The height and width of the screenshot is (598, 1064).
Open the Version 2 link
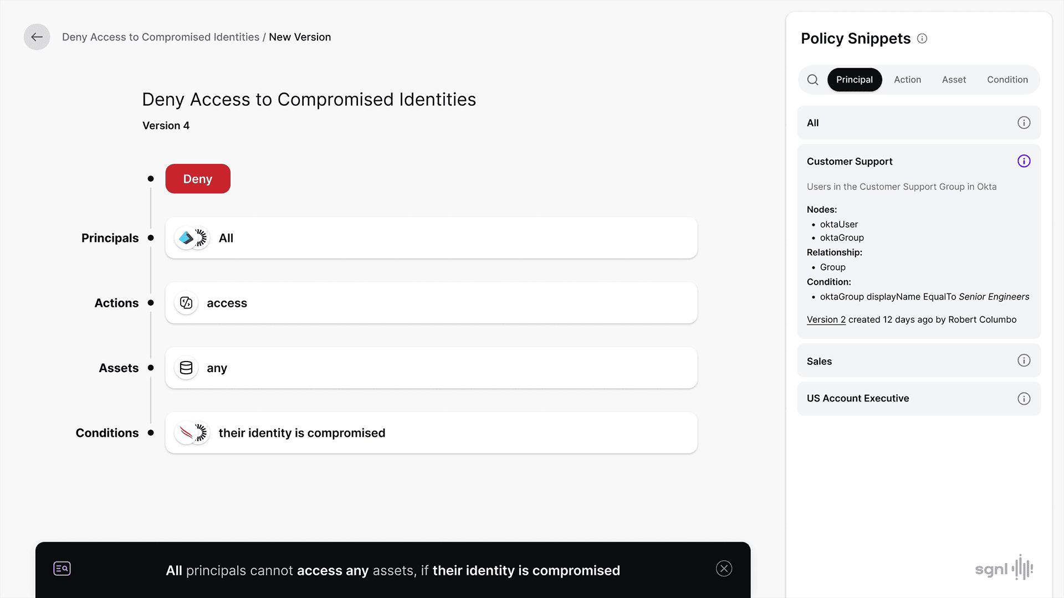826,320
